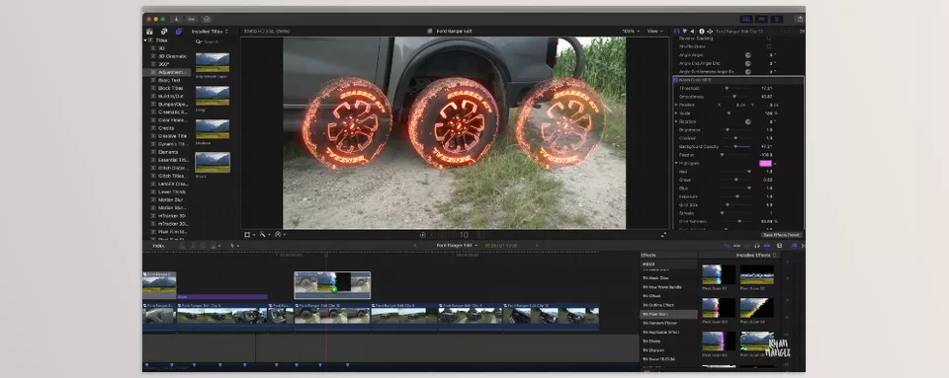Select the connected clip above the primary storyline
The height and width of the screenshot is (378, 949).
332,285
